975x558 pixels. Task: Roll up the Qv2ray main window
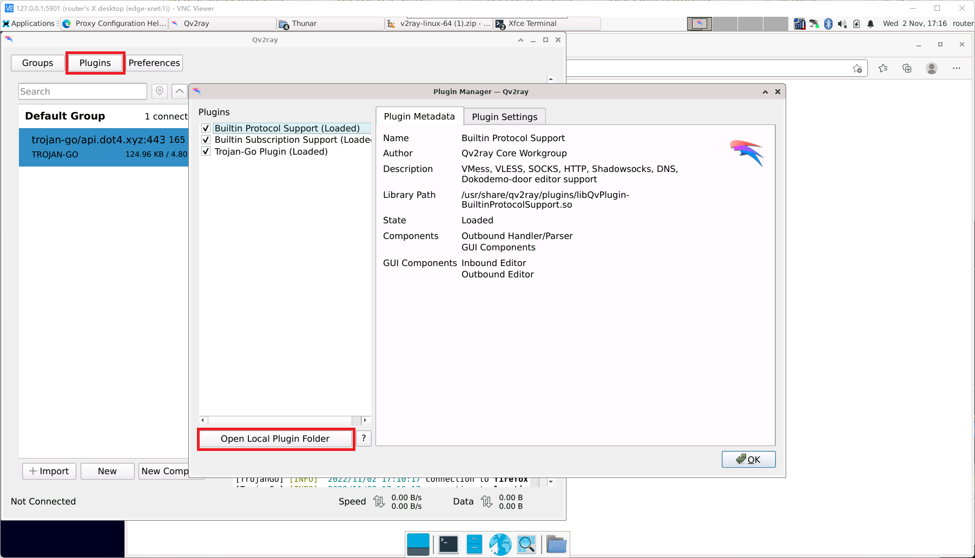coord(521,40)
